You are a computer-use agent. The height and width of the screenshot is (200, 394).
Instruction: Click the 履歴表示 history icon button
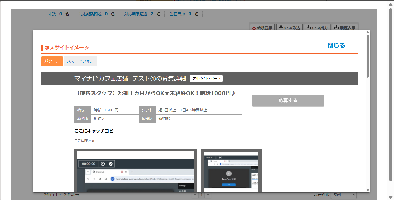[x=345, y=28]
